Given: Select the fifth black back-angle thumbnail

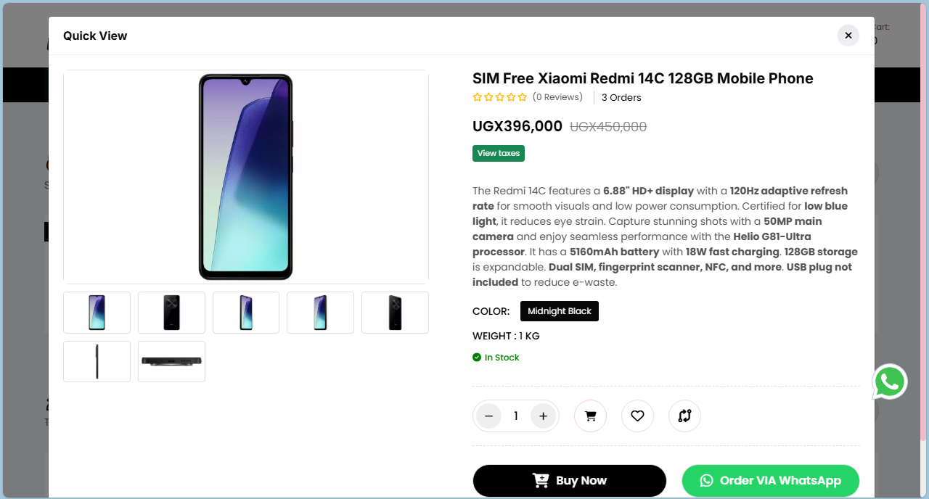Looking at the screenshot, I should 395,313.
